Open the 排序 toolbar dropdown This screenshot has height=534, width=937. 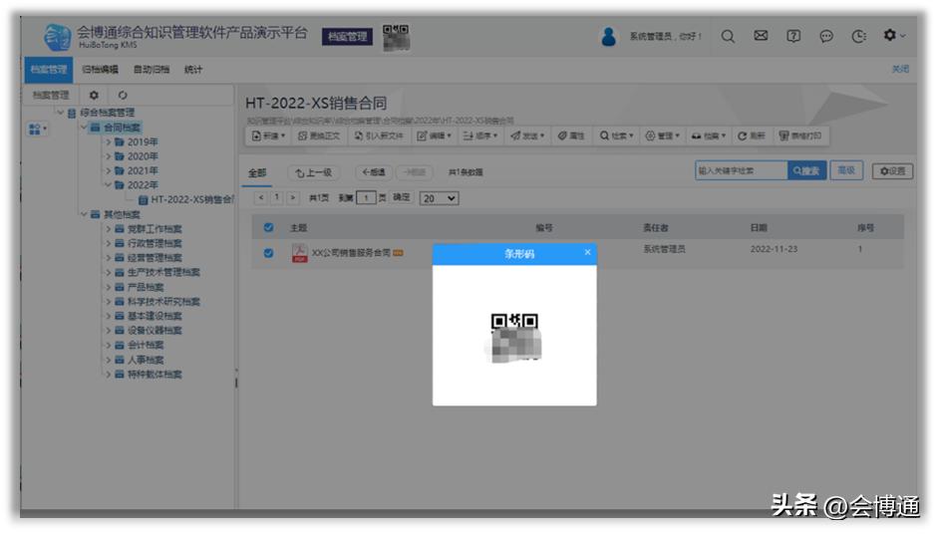pyautogui.click(x=479, y=135)
